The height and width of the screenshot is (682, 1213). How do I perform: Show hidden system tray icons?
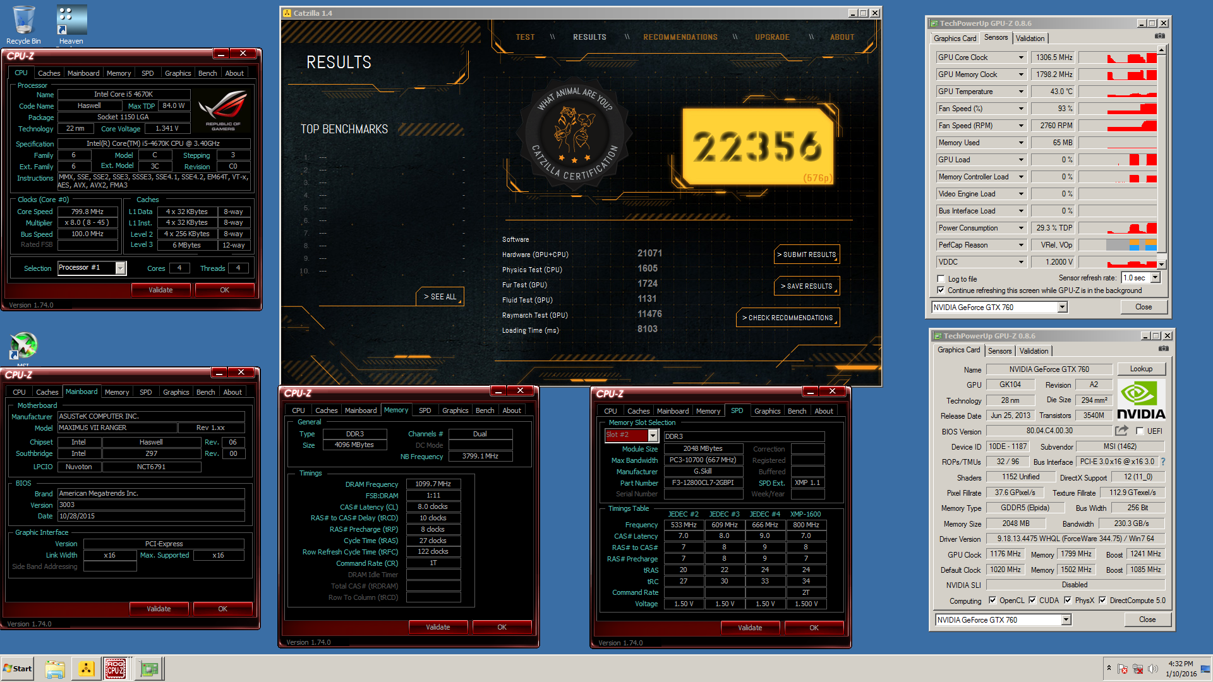click(1109, 668)
